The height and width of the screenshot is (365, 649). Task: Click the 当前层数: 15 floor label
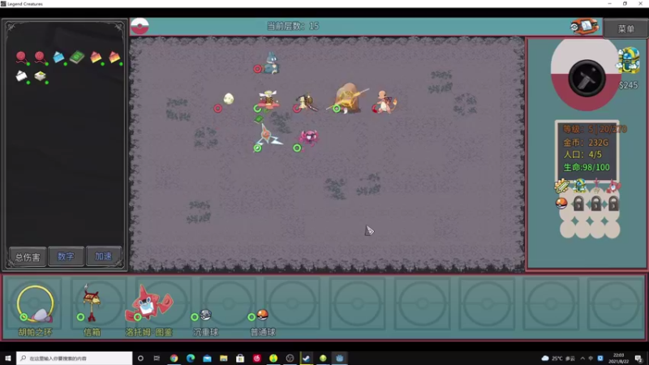click(x=293, y=26)
